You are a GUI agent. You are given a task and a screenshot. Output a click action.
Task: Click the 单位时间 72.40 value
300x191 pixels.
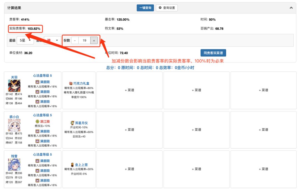click(x=124, y=53)
